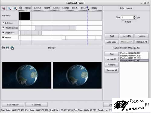Click the open folder icon above preview
Image resolution: width=151 pixels, height=113 pixels.
(x=3, y=48)
